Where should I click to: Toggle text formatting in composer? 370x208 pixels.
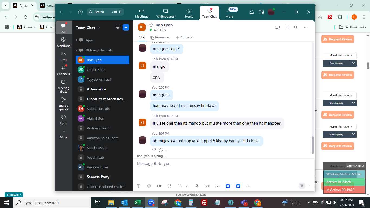[x=139, y=186]
